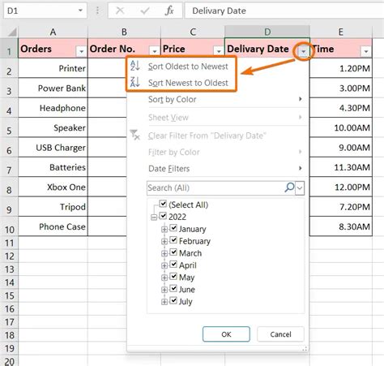Click the Power Bank cell

click(53, 88)
